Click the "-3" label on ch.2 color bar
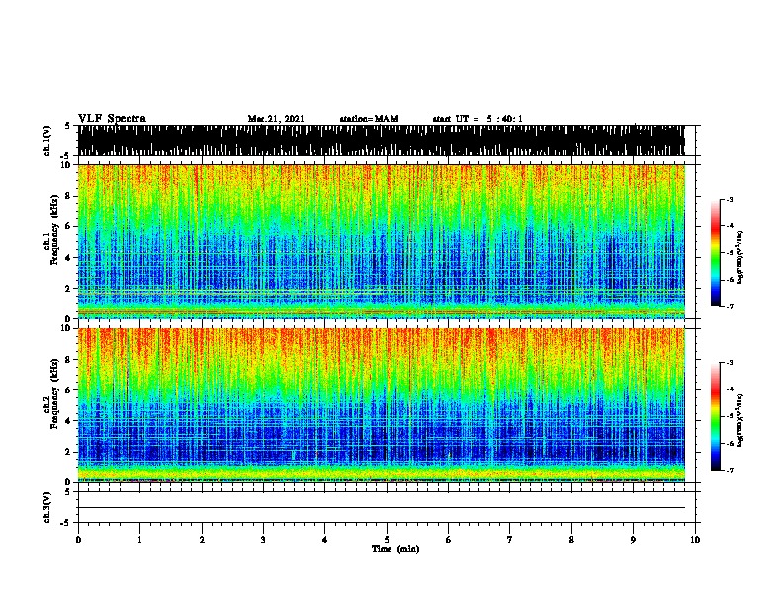783x605 pixels. point(729,363)
